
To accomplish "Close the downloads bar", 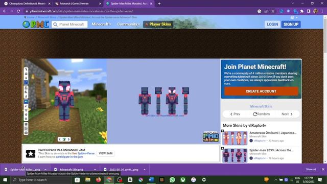I will tap(323, 169).
